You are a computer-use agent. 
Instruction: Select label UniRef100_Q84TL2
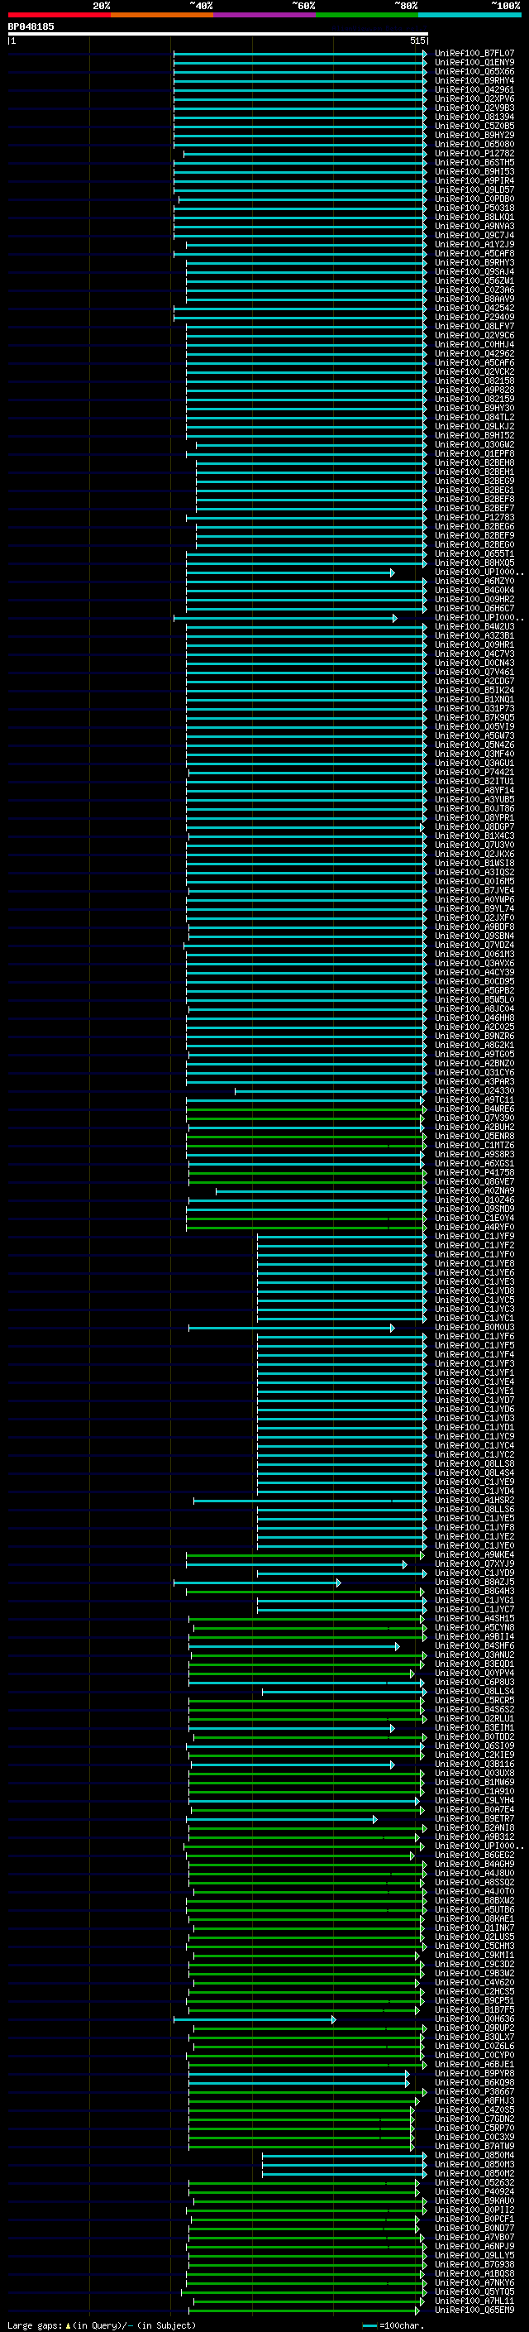point(474,417)
